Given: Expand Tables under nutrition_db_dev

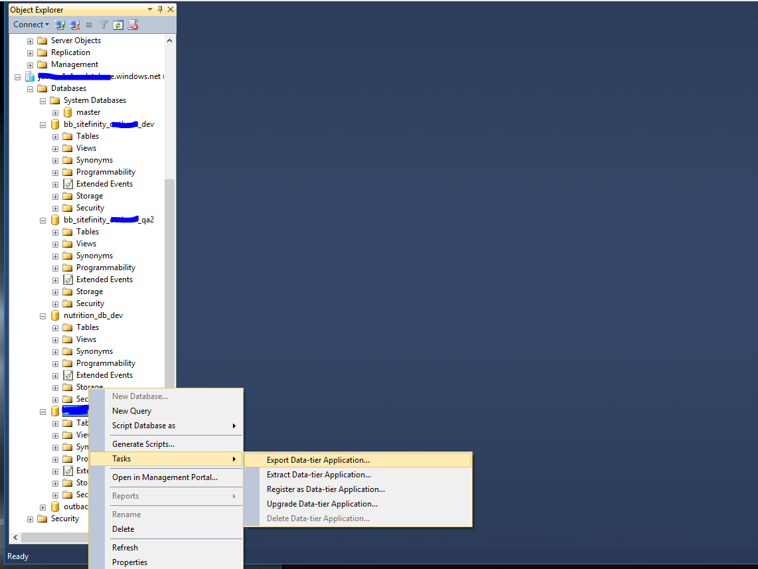Looking at the screenshot, I should pos(56,327).
